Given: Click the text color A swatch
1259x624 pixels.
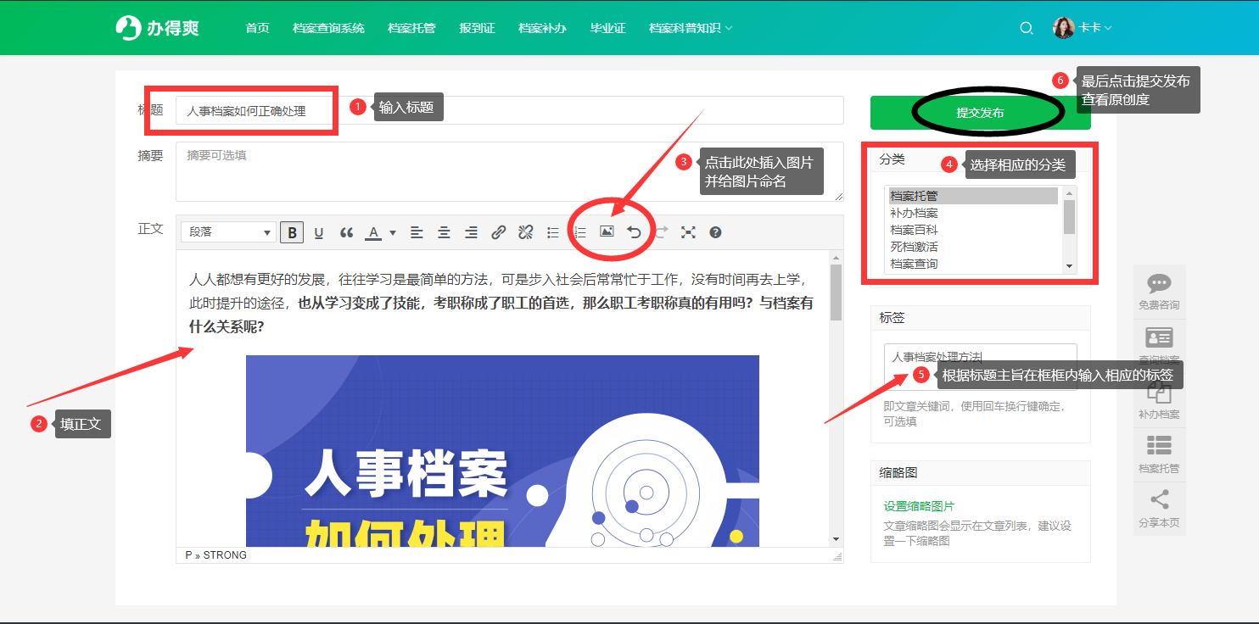Looking at the screenshot, I should pos(373,232).
